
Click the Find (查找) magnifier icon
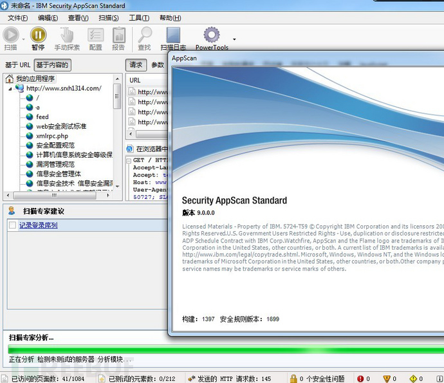(x=145, y=35)
